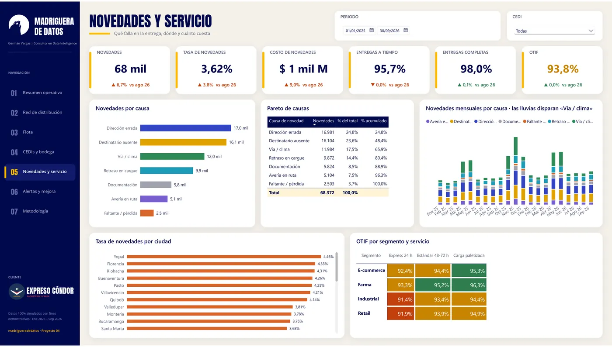Click the Costo de novedades value $ 1 mil M
Screen dimensions: 612x347
[x=303, y=69]
